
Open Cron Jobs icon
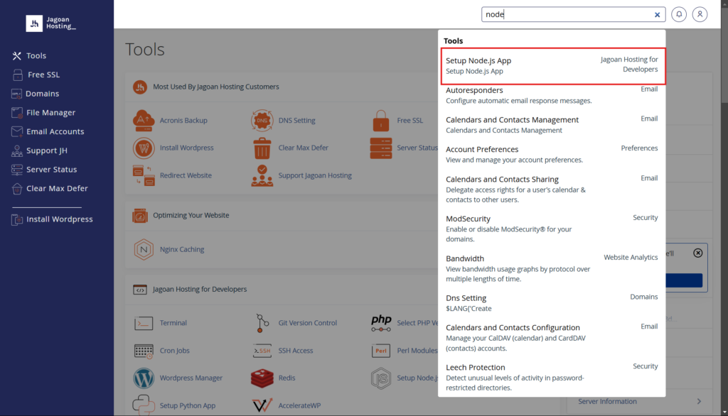pyautogui.click(x=144, y=351)
